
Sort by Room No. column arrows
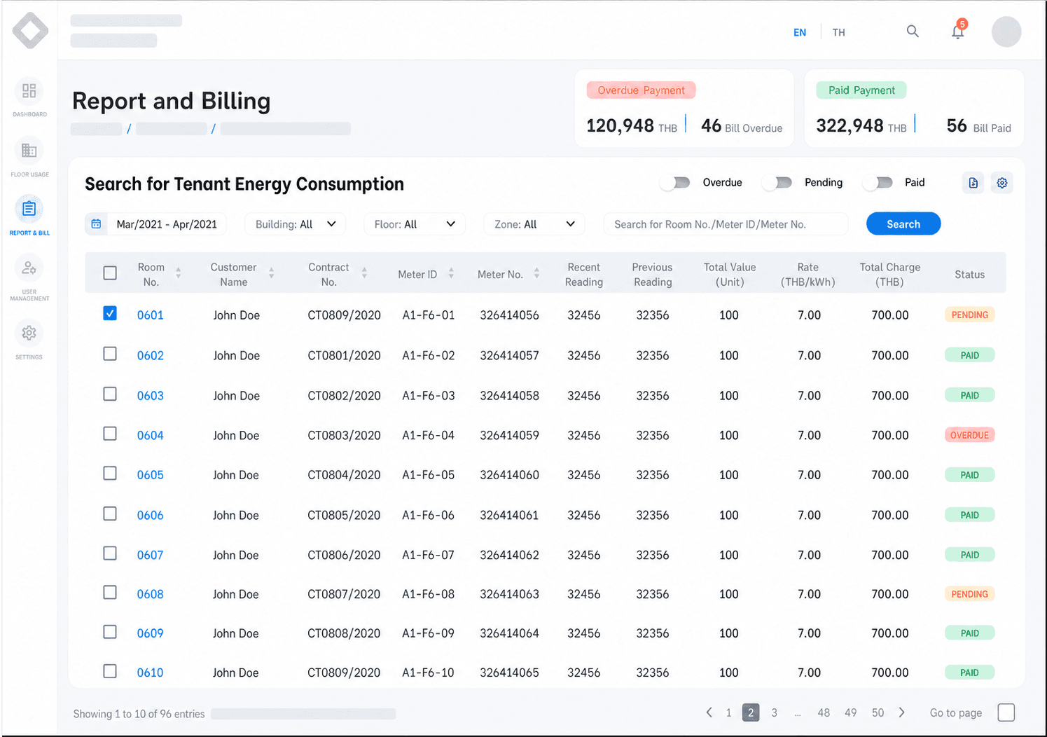coord(179,273)
